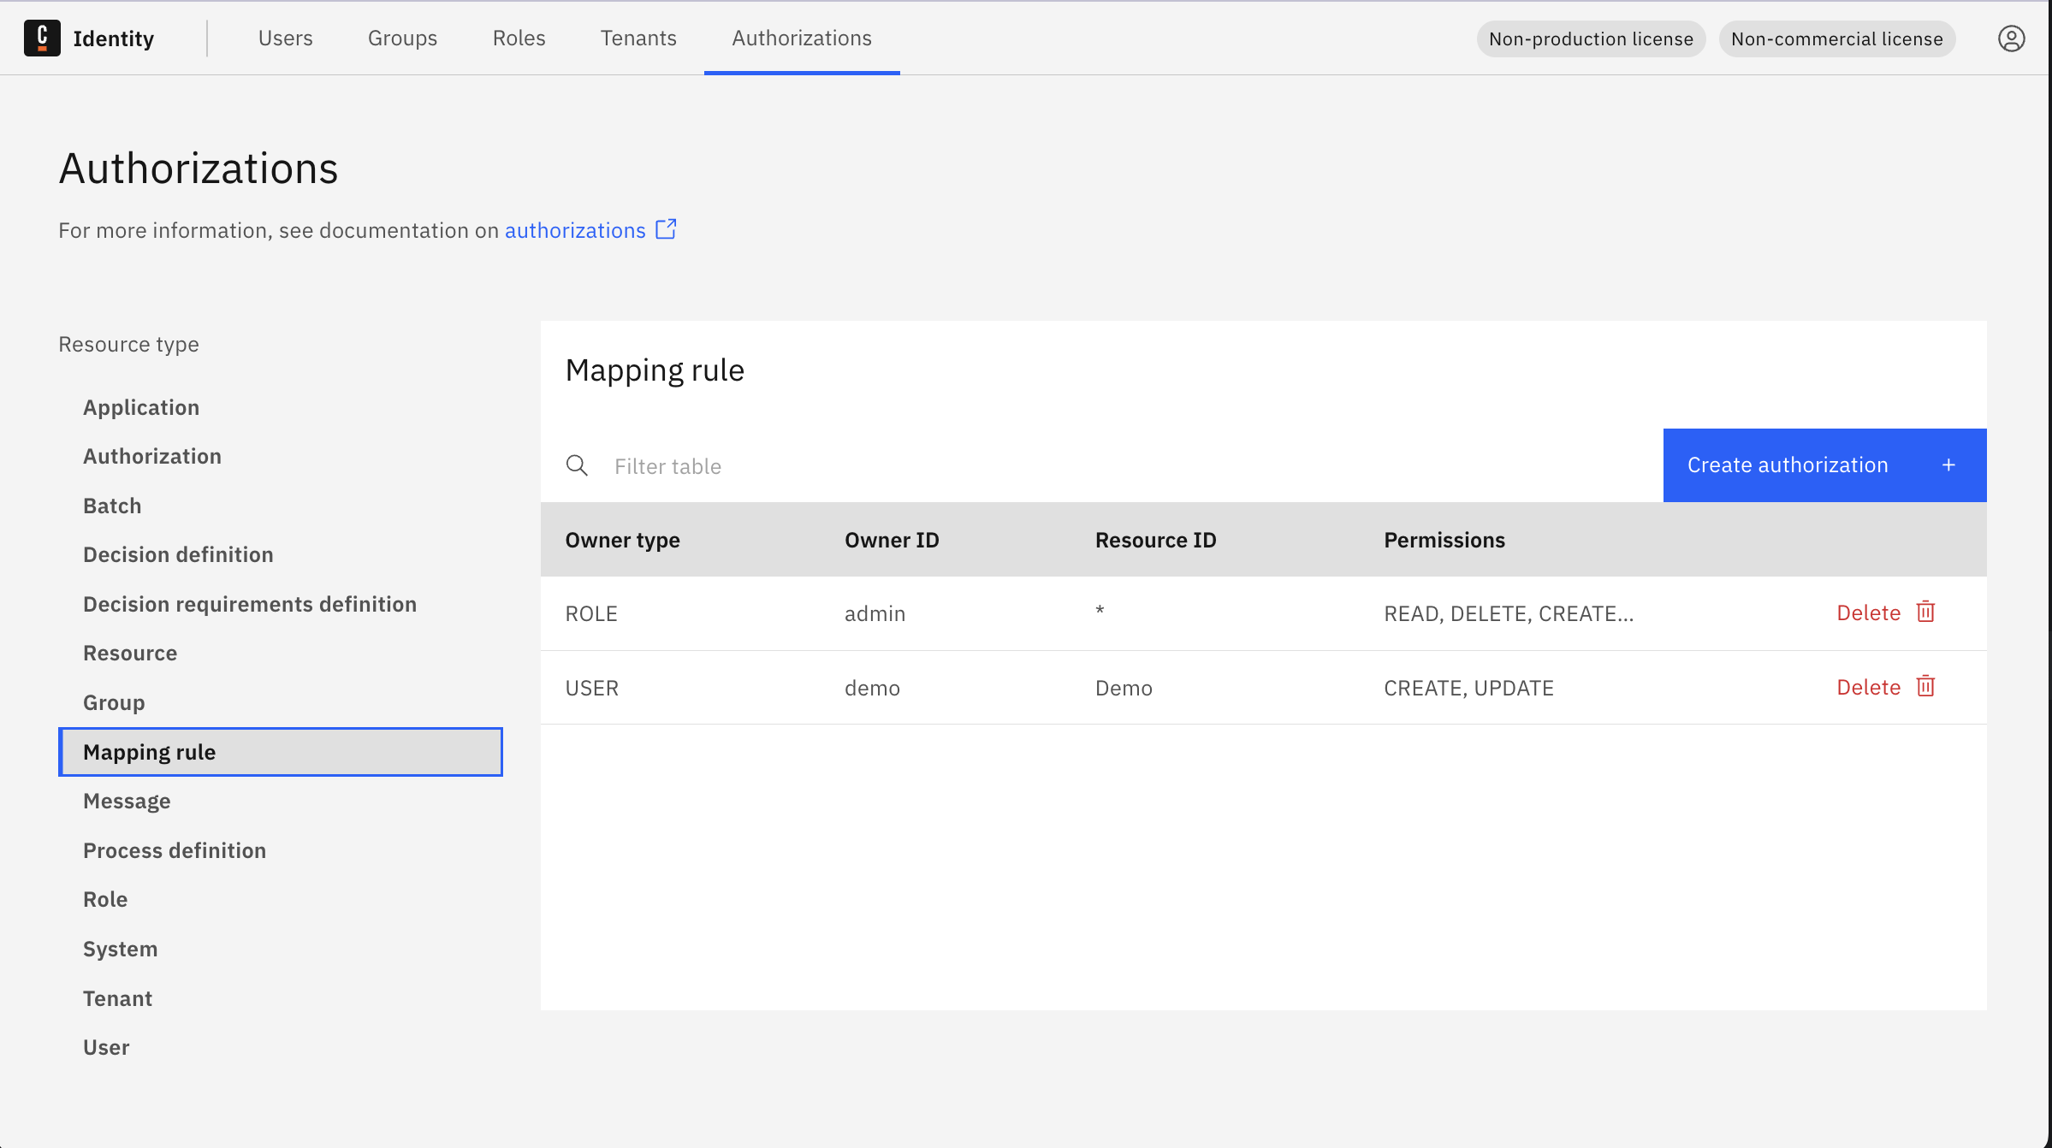
Task: Select the Tenant resource type
Action: pyautogui.click(x=117, y=997)
